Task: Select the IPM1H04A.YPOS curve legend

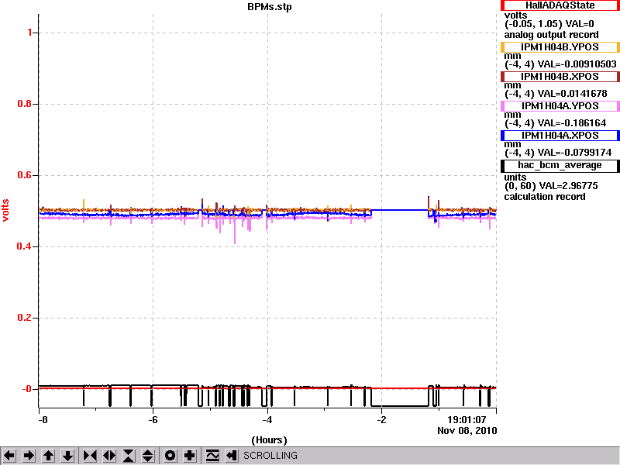Action: click(x=560, y=106)
